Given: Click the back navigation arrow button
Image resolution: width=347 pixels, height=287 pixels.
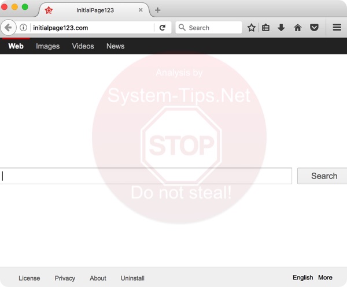Looking at the screenshot, I should coord(8,28).
